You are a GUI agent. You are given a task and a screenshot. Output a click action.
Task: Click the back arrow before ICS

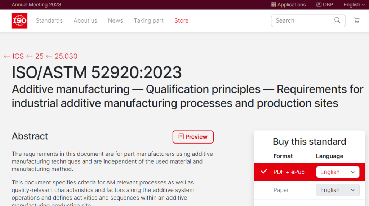[x=7, y=56]
